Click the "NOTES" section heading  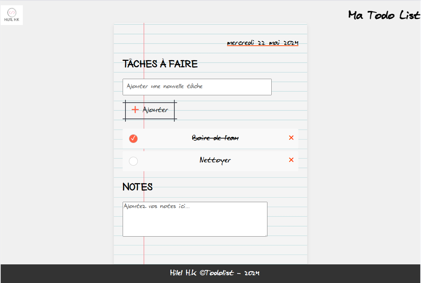click(x=137, y=187)
